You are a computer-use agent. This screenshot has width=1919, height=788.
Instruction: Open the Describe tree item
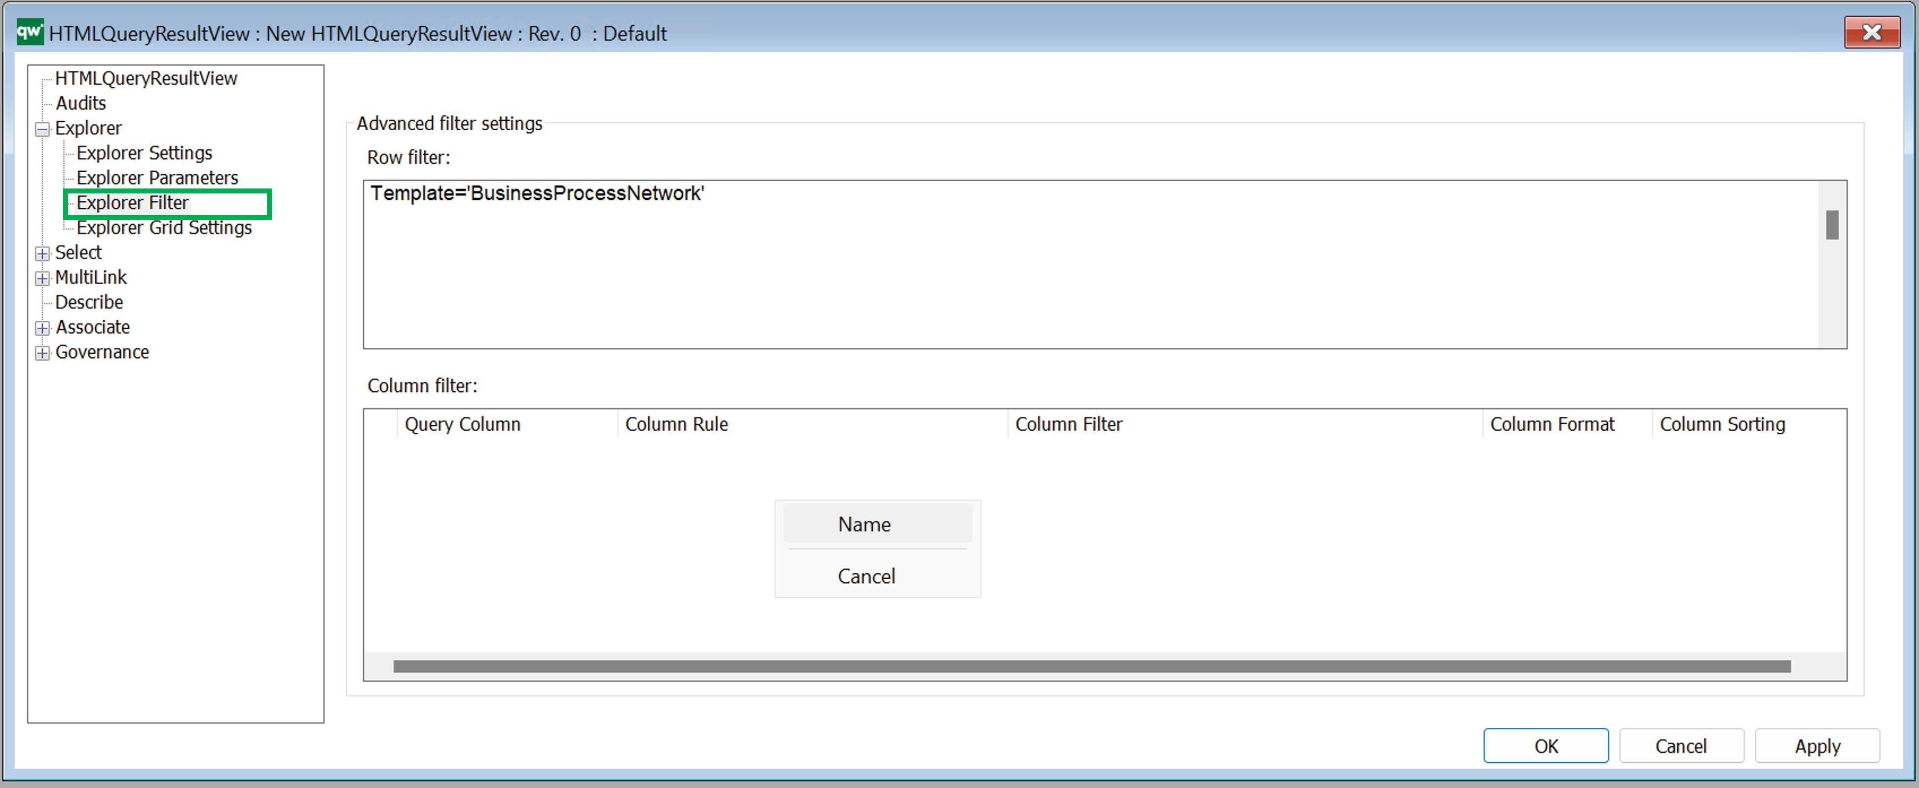click(x=89, y=301)
